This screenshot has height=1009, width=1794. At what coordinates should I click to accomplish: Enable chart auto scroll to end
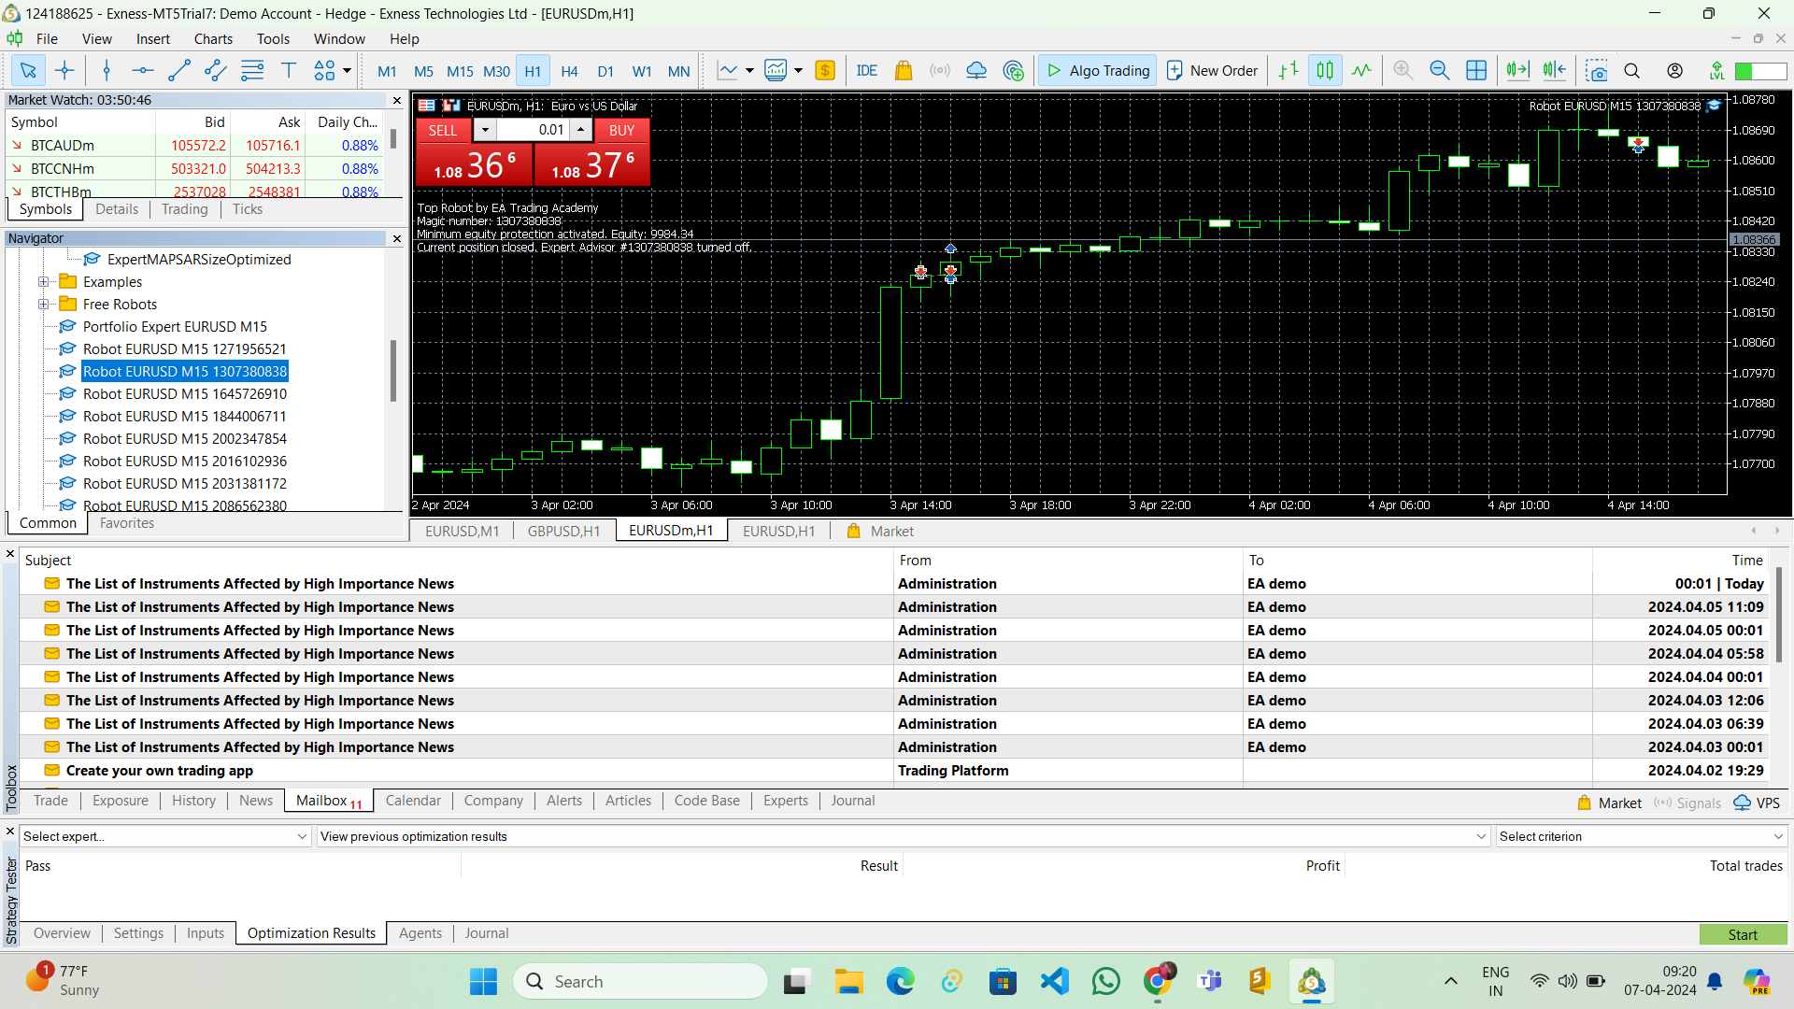coord(1518,70)
